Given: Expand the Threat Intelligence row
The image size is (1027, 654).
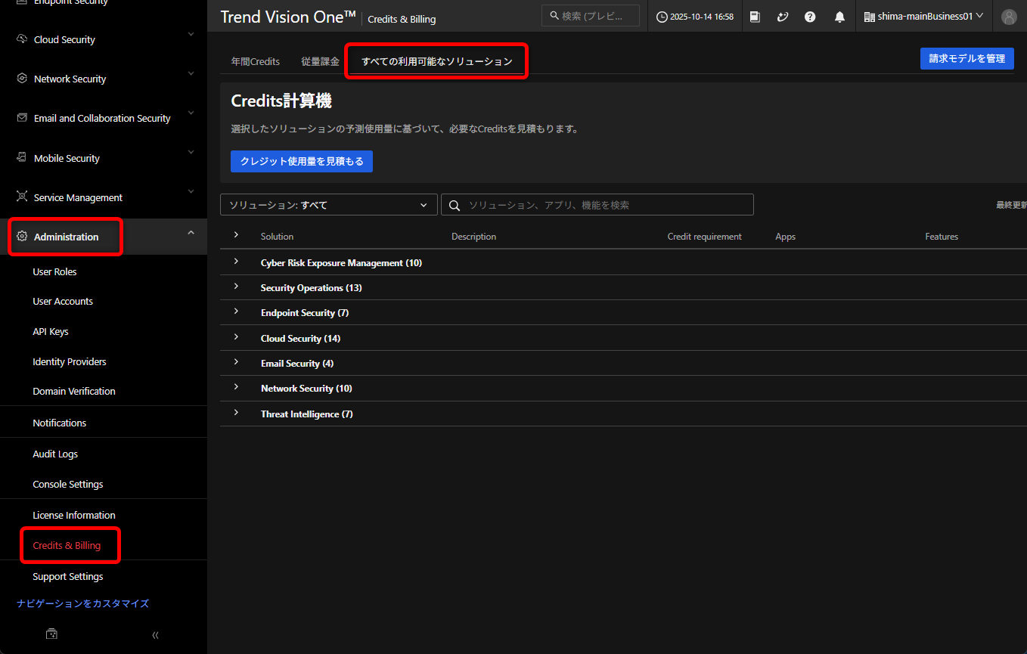Looking at the screenshot, I should pos(236,413).
